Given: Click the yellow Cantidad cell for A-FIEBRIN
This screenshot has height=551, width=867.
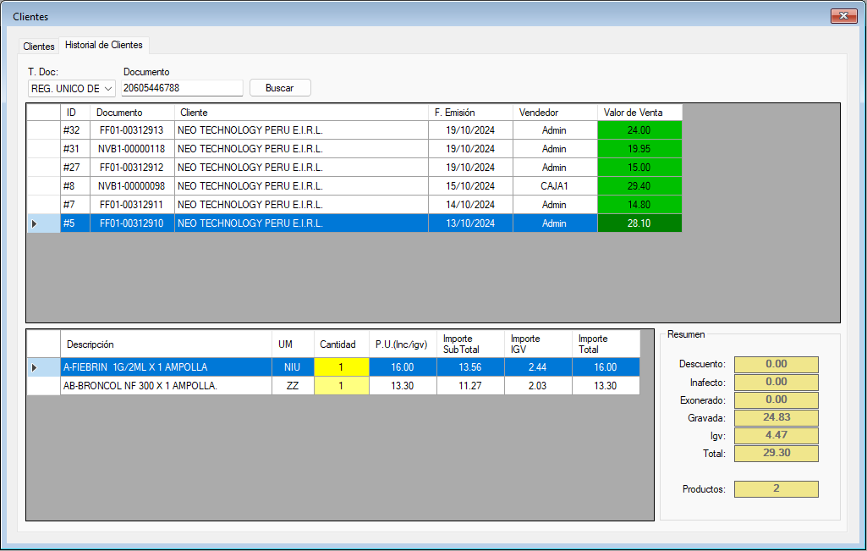Looking at the screenshot, I should point(342,367).
